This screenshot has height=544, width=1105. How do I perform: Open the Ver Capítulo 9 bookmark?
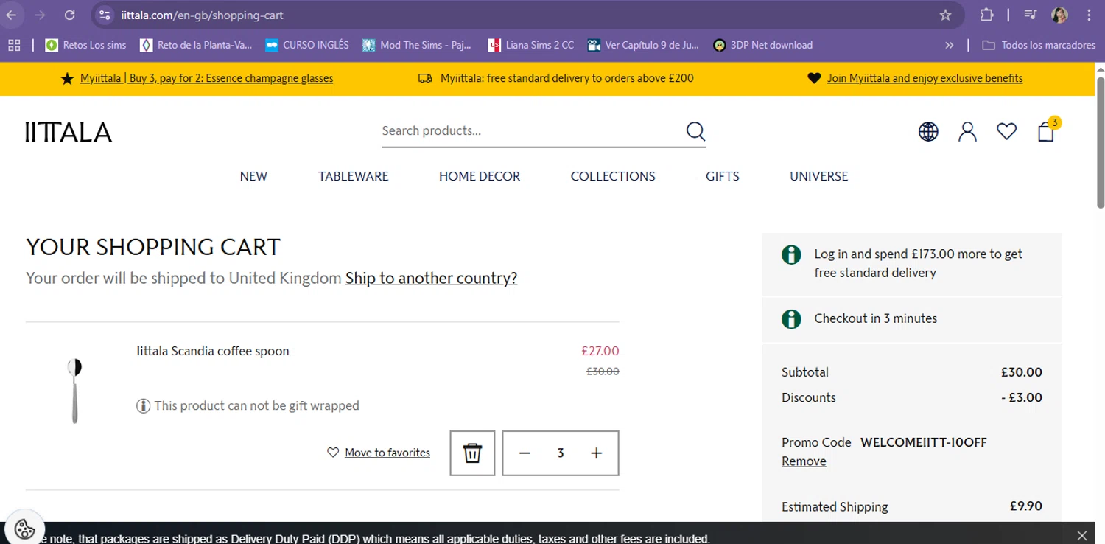pos(643,45)
